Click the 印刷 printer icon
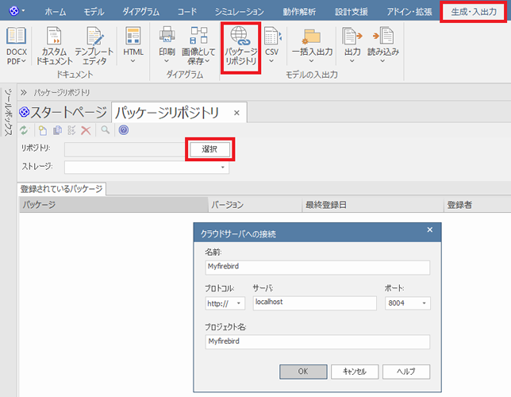The image size is (511, 397). pos(167,35)
